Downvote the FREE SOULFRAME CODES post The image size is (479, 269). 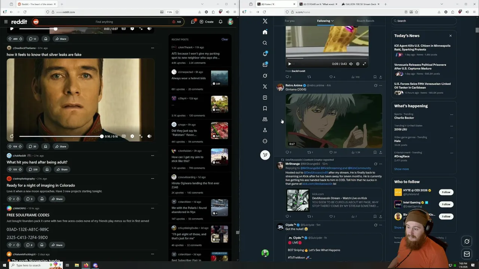(18, 245)
